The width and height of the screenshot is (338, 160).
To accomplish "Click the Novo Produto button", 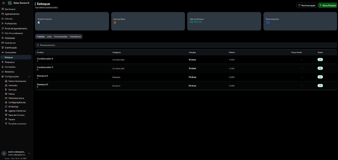I will coord(327,5).
